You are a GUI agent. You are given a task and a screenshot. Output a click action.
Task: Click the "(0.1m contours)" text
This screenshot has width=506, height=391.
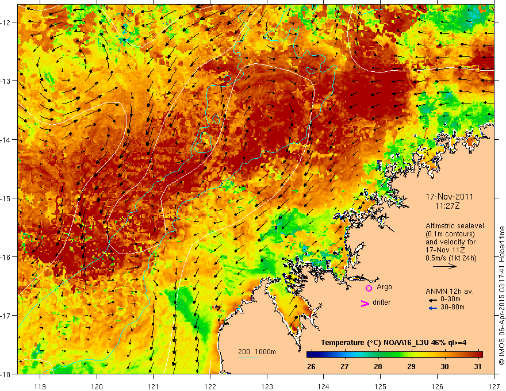(450, 234)
